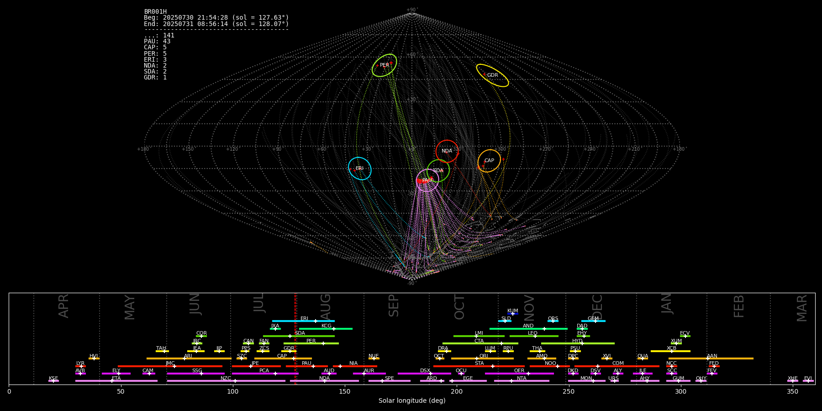Image resolution: width=822 pixels, height=411 pixels.
Task: Select legend entry 'PAU: 43'
Action: pyautogui.click(x=157, y=41)
